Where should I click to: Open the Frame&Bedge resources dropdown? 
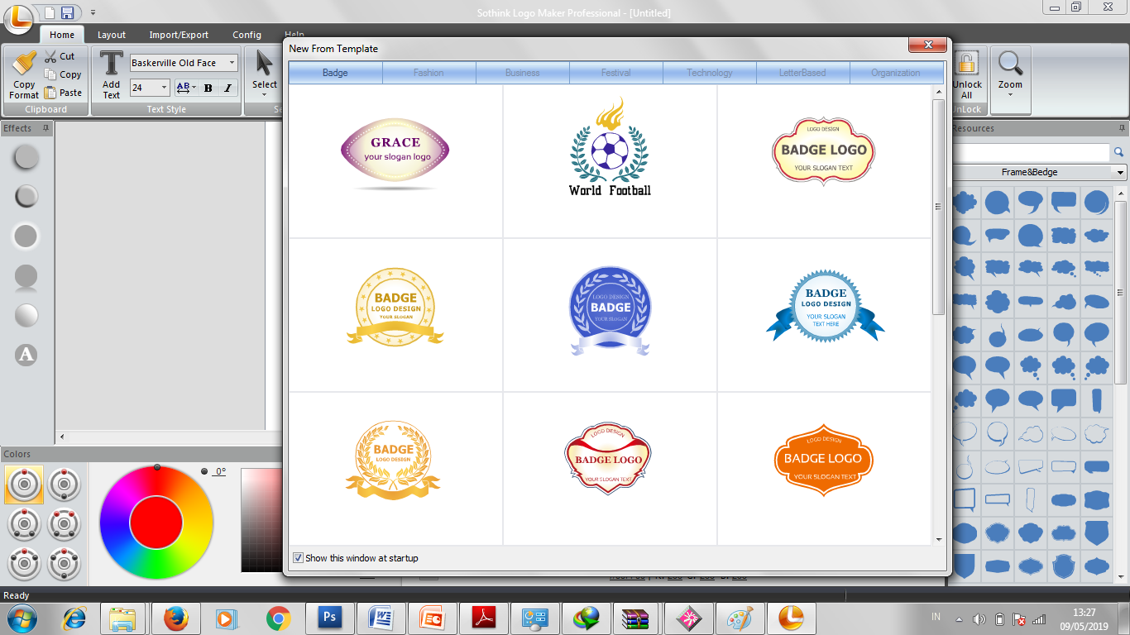[x=1122, y=172]
